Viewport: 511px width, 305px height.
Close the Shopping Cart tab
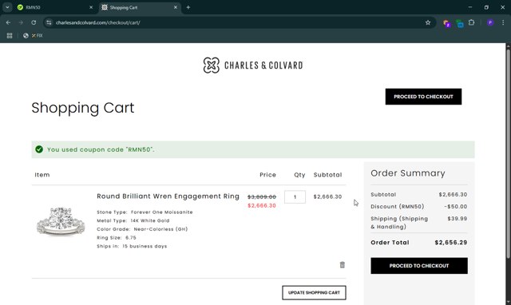[x=176, y=7]
